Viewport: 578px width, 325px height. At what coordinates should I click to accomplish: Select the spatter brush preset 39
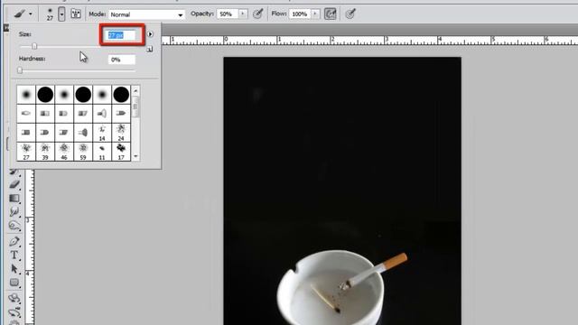click(45, 152)
